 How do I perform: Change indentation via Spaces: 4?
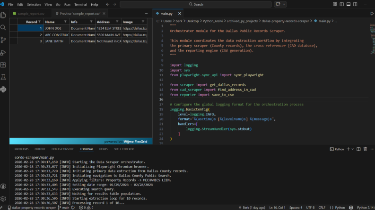(x=296, y=208)
